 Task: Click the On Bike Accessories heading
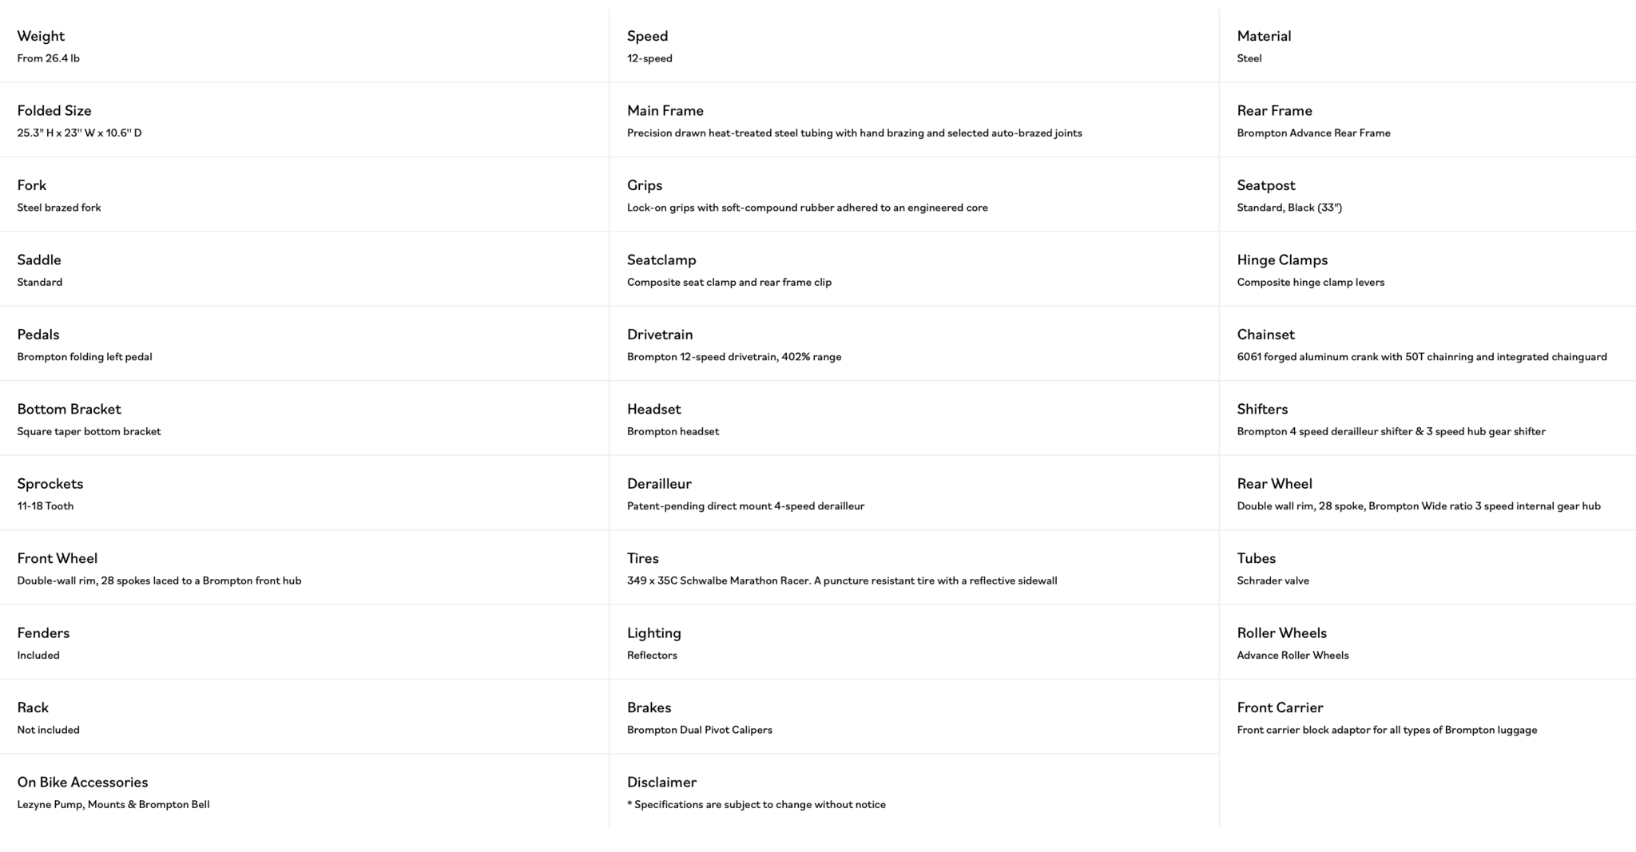pyautogui.click(x=82, y=782)
